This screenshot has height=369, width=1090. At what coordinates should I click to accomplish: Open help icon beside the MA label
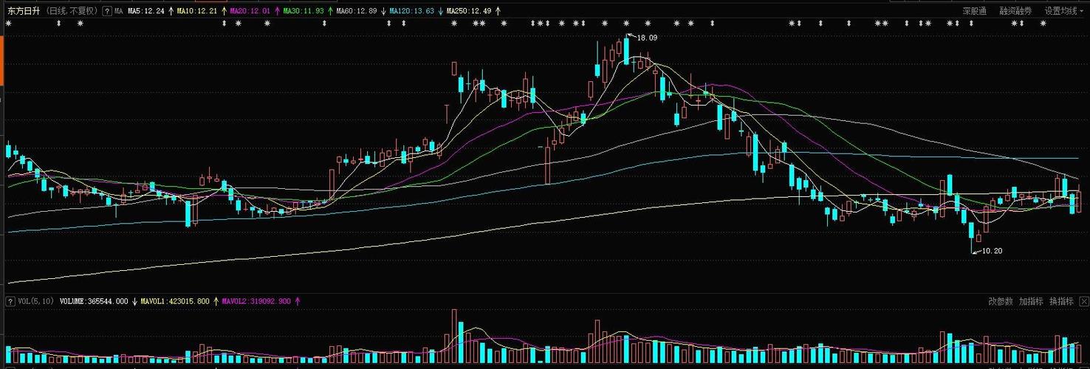(x=107, y=11)
